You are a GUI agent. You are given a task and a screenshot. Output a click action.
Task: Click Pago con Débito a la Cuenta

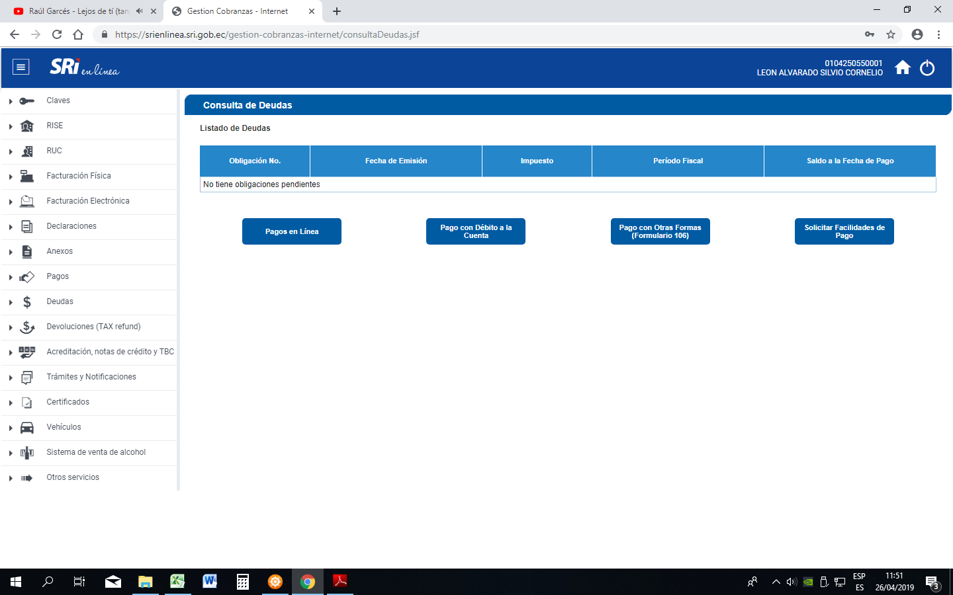476,231
